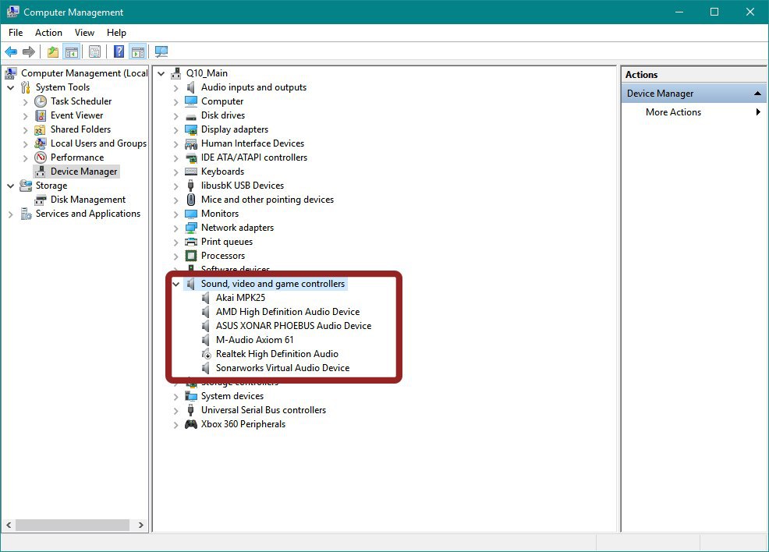Click the Human Interface Devices icon
This screenshot has height=552, width=769.
coord(191,144)
